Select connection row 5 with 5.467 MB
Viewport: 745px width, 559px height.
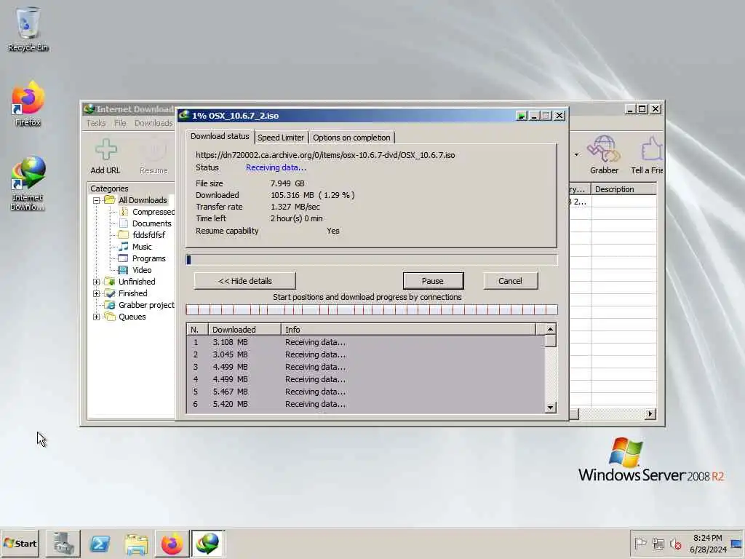[366, 392]
